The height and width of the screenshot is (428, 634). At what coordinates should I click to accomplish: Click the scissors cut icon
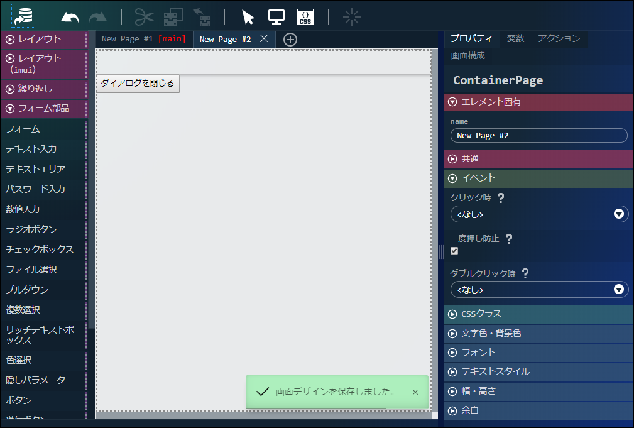144,17
